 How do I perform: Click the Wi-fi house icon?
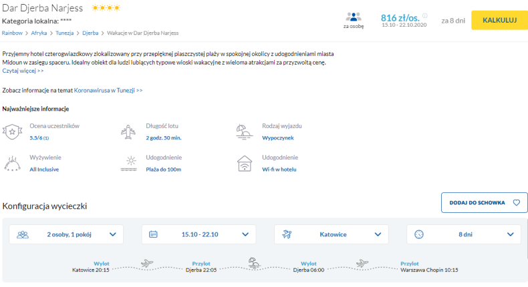pyautogui.click(x=245, y=164)
